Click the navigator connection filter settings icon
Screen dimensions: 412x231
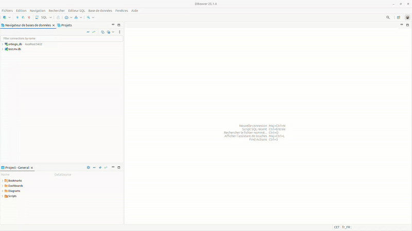(x=109, y=32)
